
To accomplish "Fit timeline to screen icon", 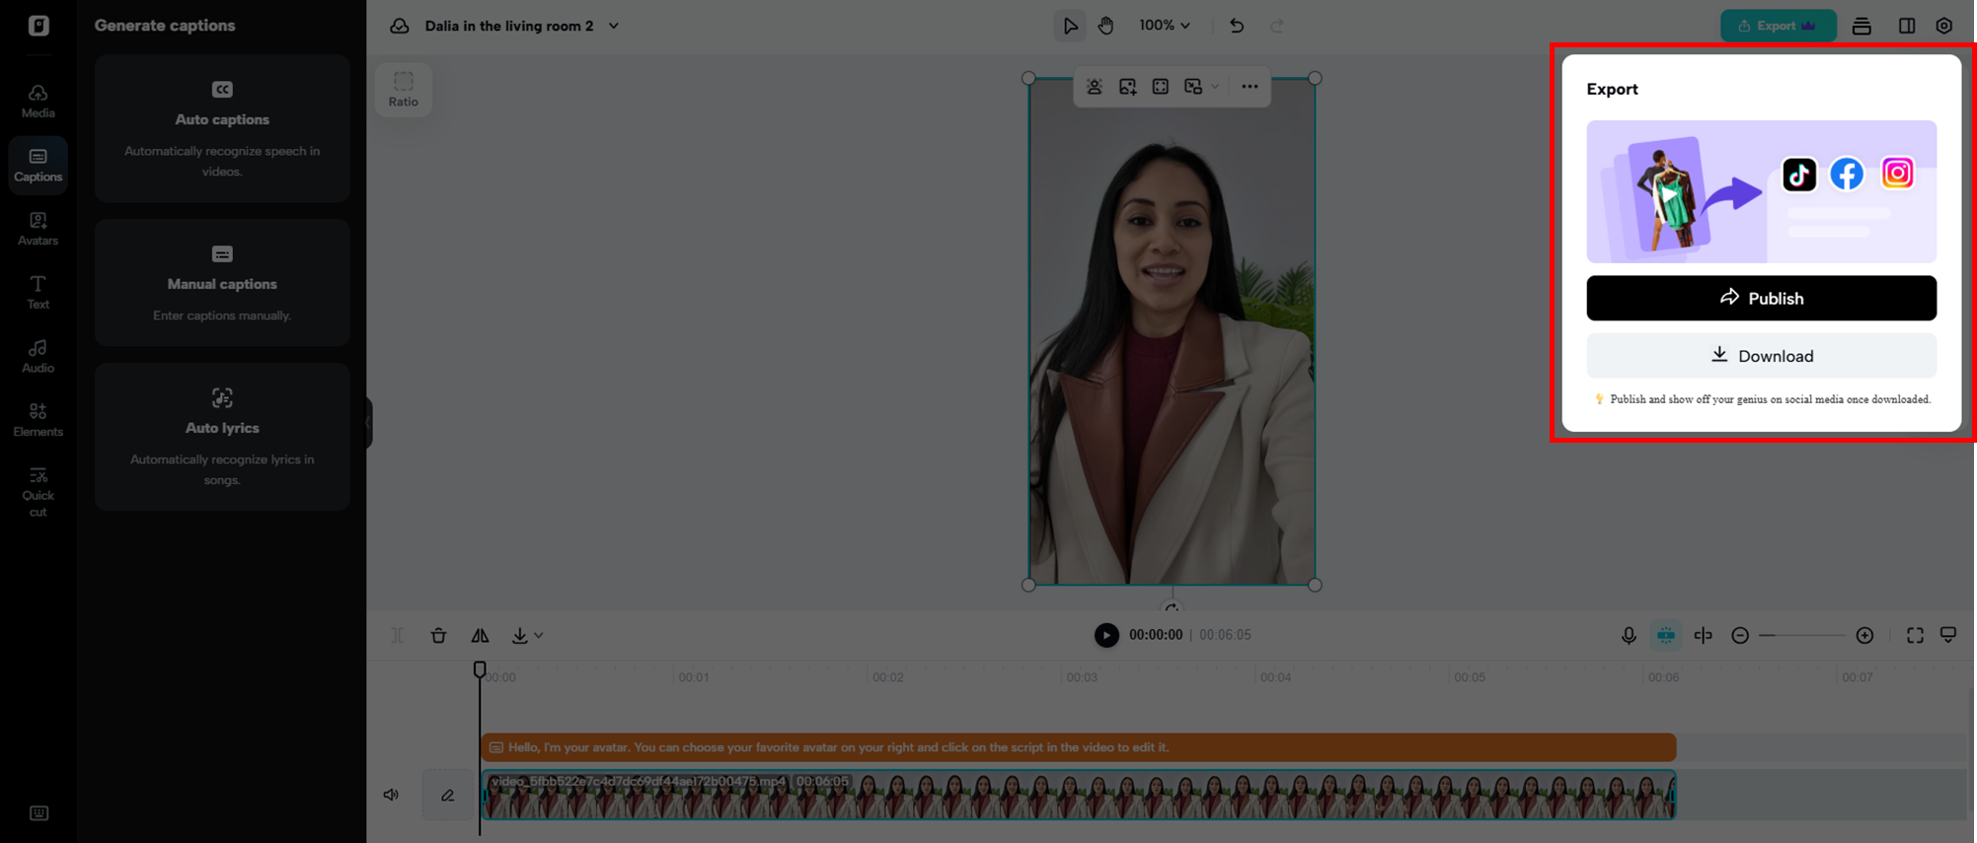I will click(1915, 636).
